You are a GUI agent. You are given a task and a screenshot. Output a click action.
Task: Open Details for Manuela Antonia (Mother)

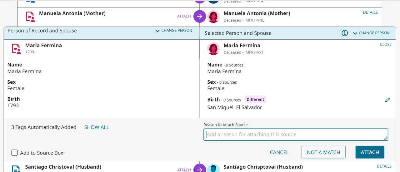(x=370, y=12)
